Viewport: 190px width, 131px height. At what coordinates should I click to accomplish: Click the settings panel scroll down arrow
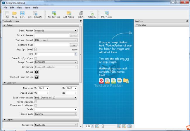[x=81, y=127]
